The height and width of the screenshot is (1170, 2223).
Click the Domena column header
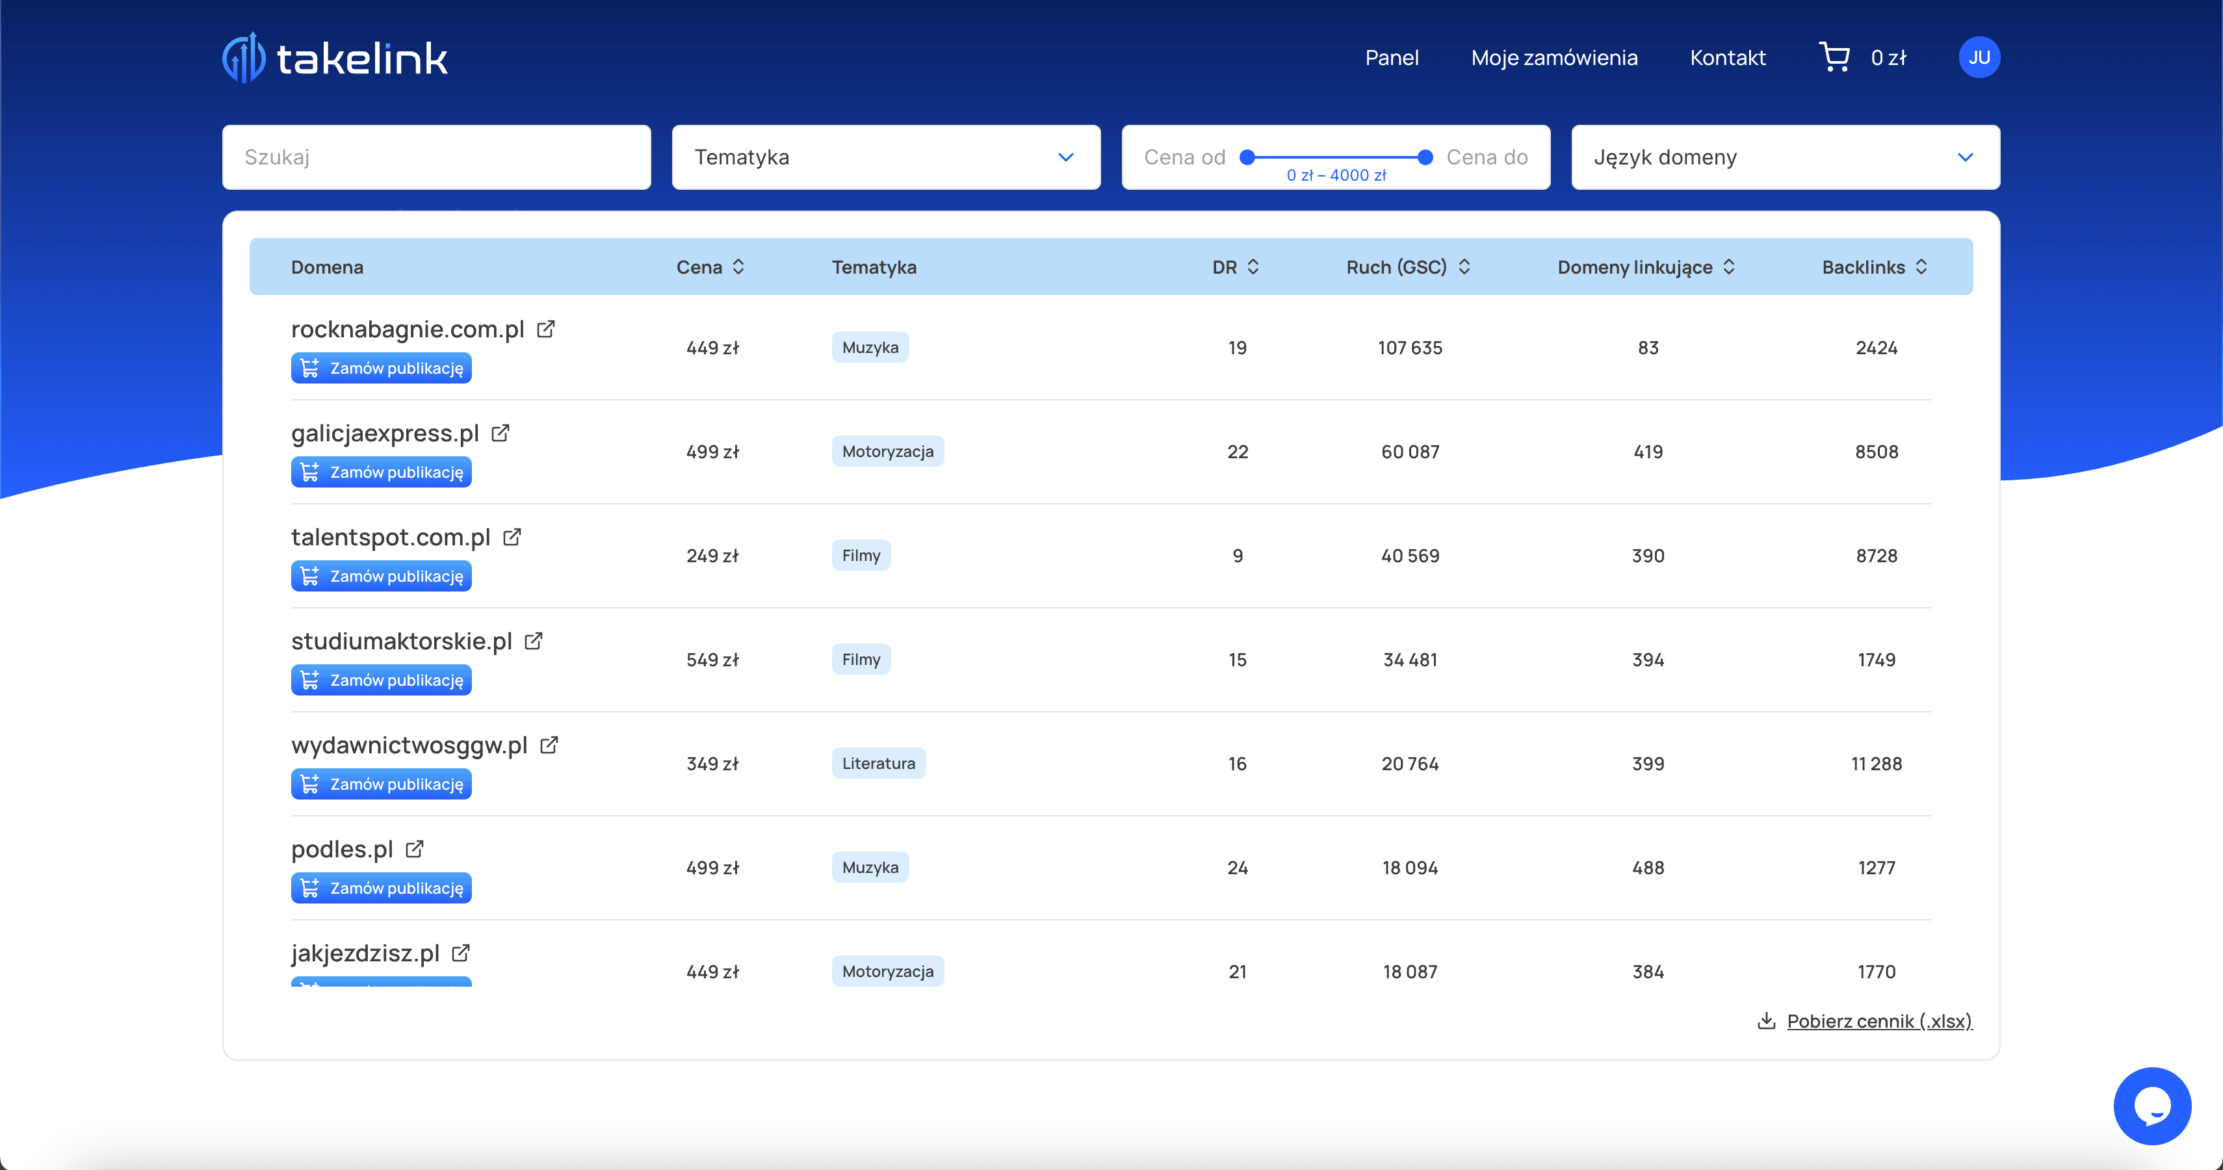327,266
